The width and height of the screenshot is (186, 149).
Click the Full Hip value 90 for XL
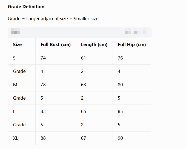coord(120,138)
